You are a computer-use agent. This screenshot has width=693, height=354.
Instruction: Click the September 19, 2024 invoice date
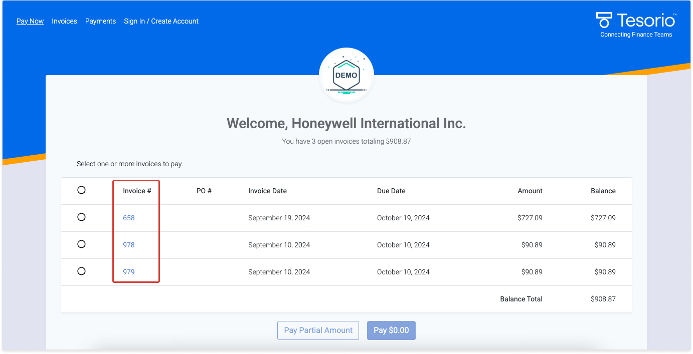pyautogui.click(x=279, y=218)
